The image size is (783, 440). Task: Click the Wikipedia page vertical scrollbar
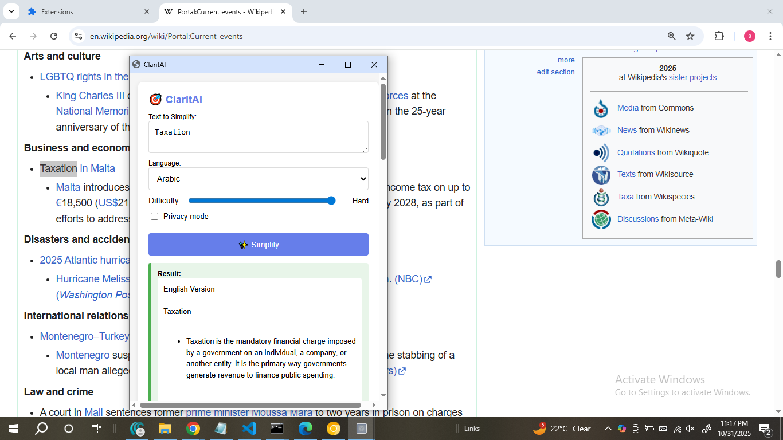click(778, 269)
